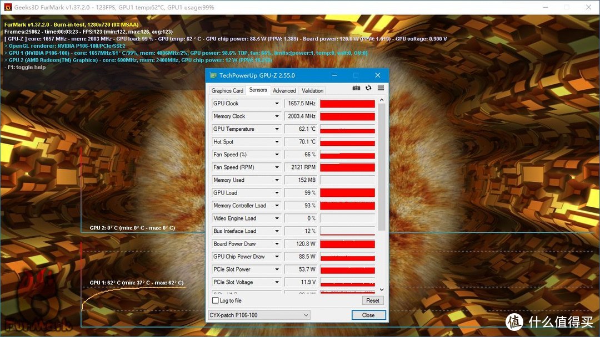Click the sensor list scrollbar thumb
Screen dimensions: 600x337
[x=381, y=167]
